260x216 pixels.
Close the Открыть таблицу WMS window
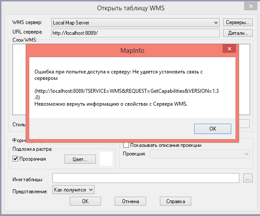tap(251, 6)
